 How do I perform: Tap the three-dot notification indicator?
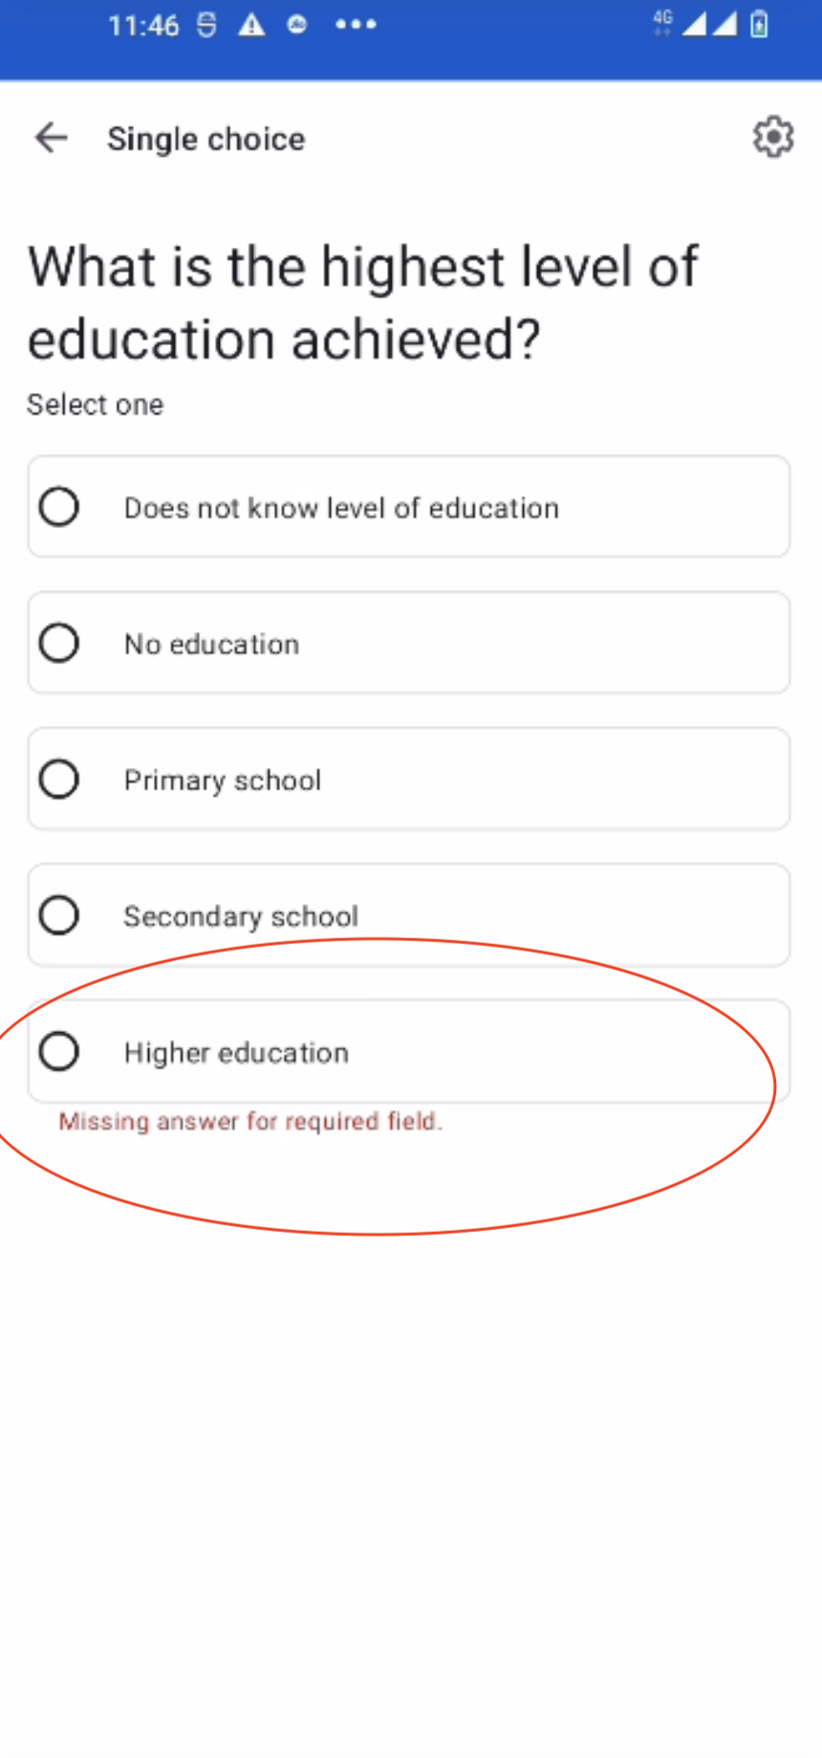point(356,25)
